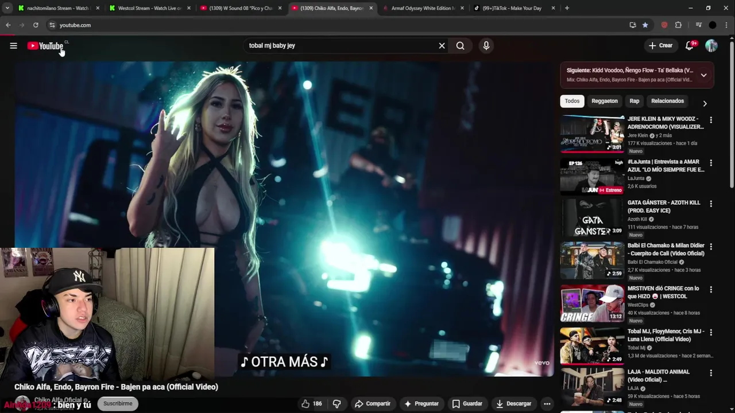
Task: Open options for Luna Llena video
Action: pos(711,332)
